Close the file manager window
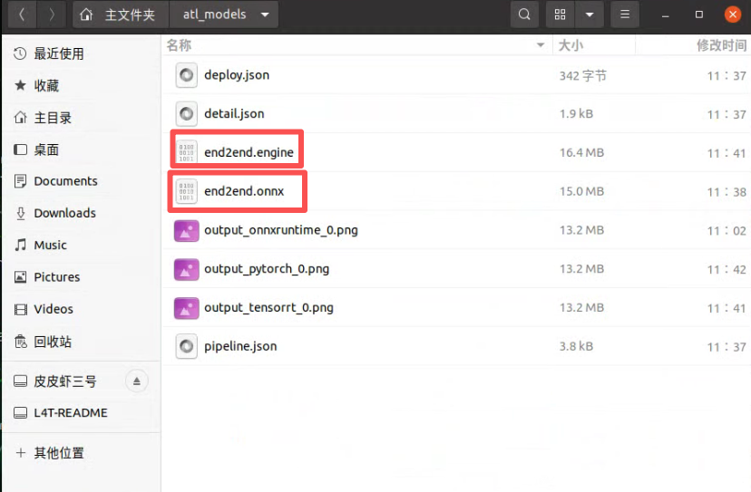The width and height of the screenshot is (751, 492). [733, 14]
